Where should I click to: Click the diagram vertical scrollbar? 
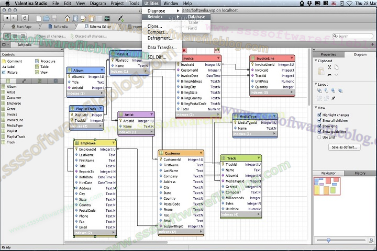click(309, 77)
